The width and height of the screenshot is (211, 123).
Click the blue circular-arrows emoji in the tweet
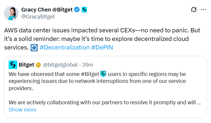click(34, 48)
